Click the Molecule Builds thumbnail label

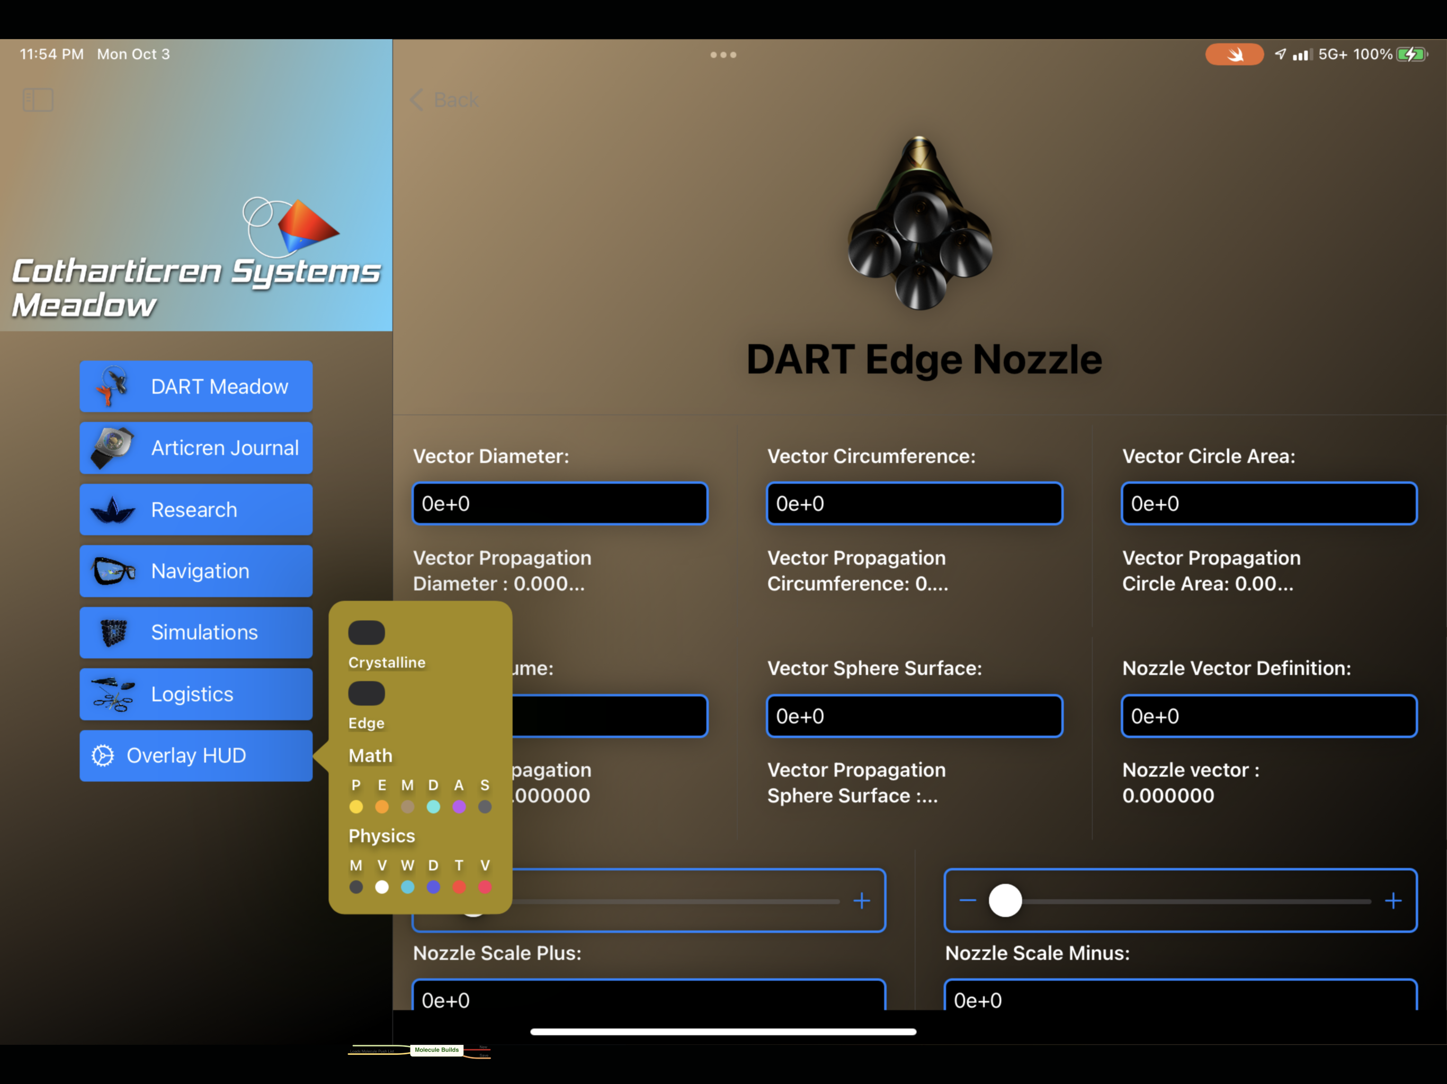[x=436, y=1050]
